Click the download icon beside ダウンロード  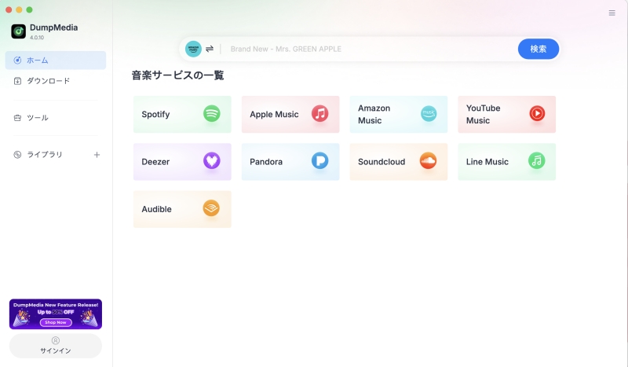[x=17, y=81]
